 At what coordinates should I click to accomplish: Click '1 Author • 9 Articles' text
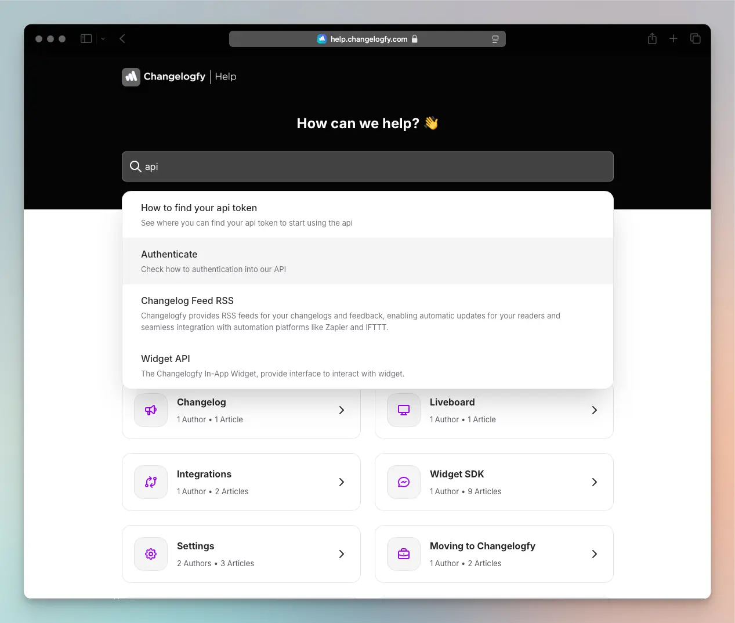click(x=466, y=491)
